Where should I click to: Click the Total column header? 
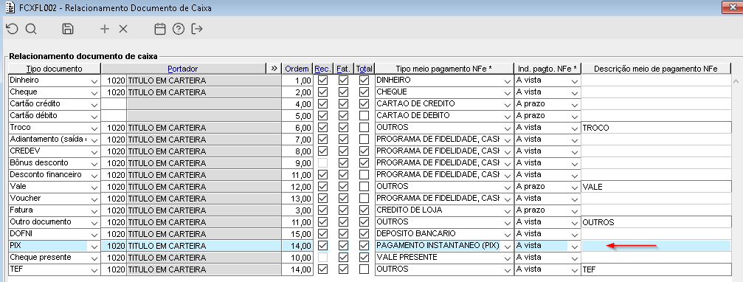[x=364, y=69]
